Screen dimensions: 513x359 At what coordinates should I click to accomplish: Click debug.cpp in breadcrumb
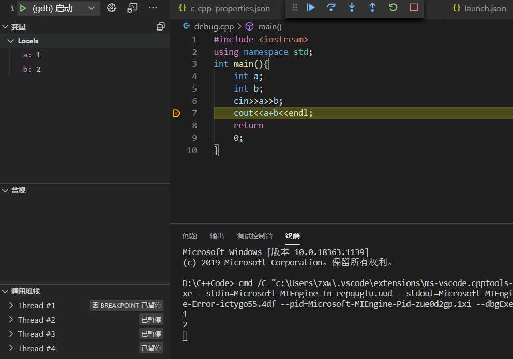[x=214, y=27]
